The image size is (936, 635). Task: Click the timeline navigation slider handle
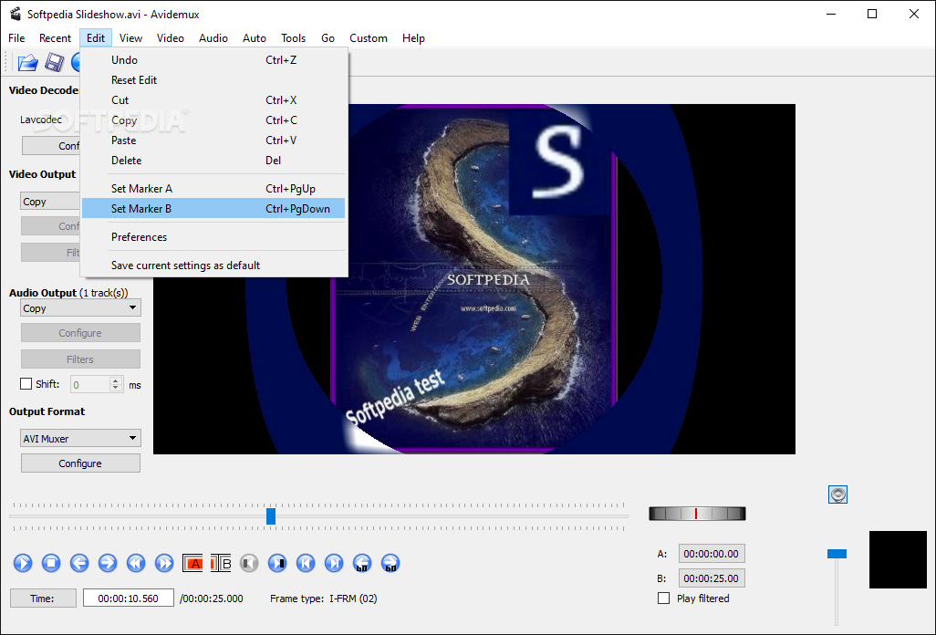pyautogui.click(x=271, y=516)
